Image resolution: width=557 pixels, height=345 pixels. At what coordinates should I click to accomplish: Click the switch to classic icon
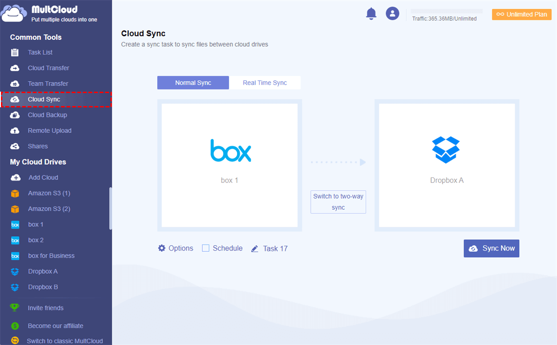coord(15,341)
